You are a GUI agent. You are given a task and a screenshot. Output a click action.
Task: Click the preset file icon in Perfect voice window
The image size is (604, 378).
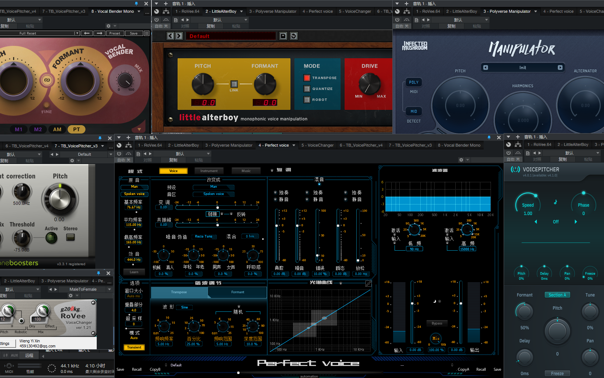click(138, 154)
